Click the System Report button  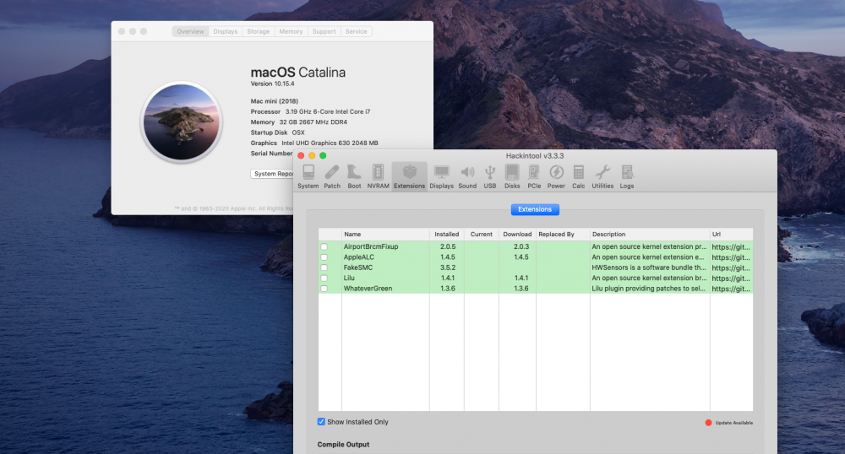pos(272,174)
